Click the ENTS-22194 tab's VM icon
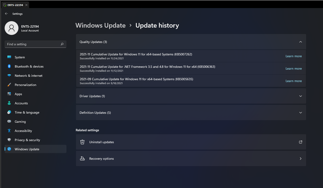This screenshot has height=188, width=323. point(5,5)
